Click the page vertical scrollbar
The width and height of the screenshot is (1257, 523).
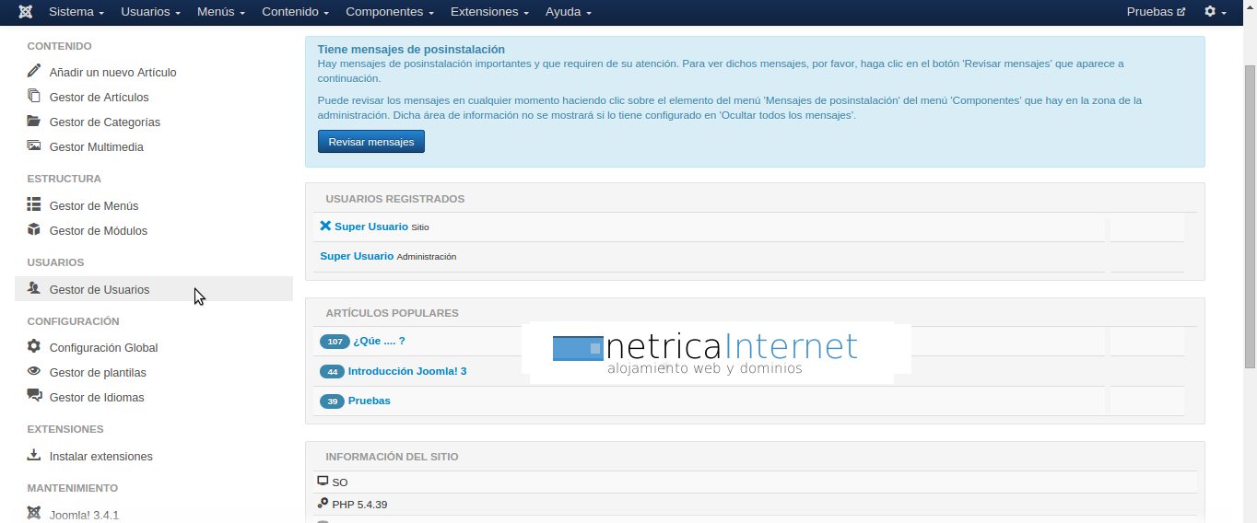pos(1250,215)
